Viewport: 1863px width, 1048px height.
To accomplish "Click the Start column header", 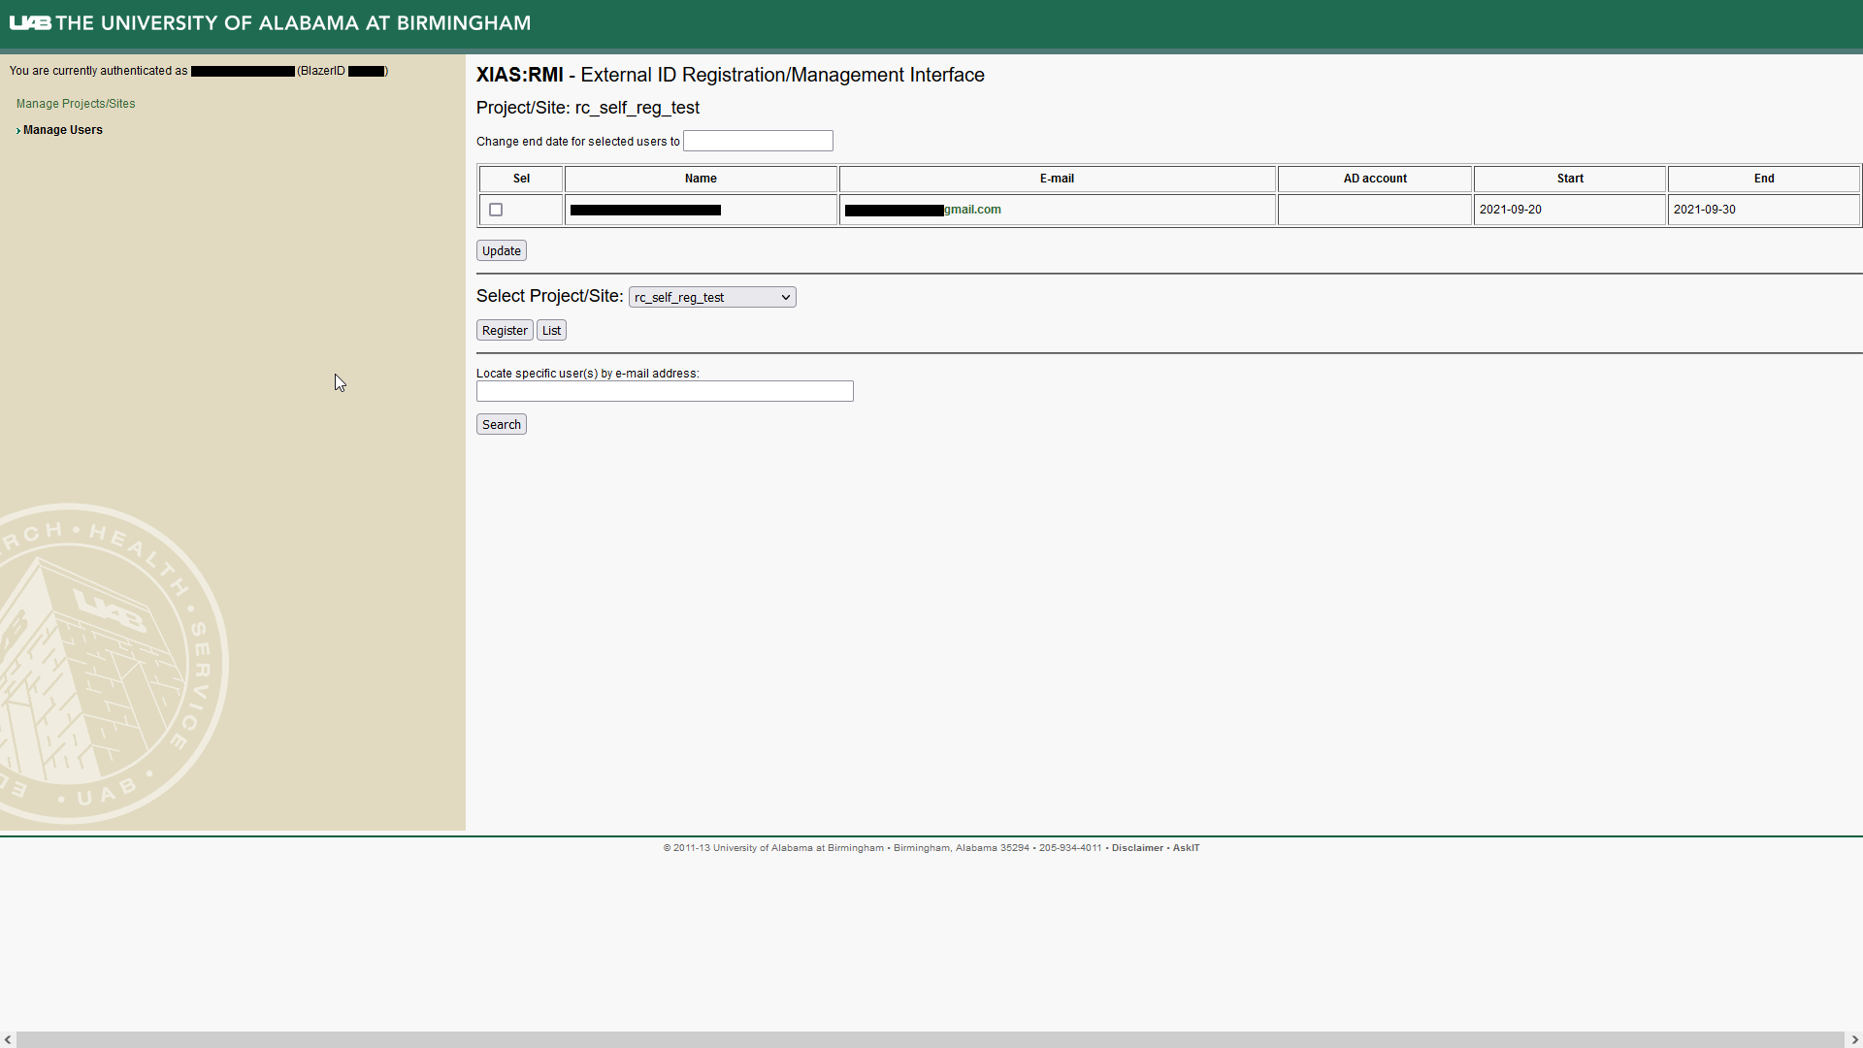I will pyautogui.click(x=1570, y=179).
